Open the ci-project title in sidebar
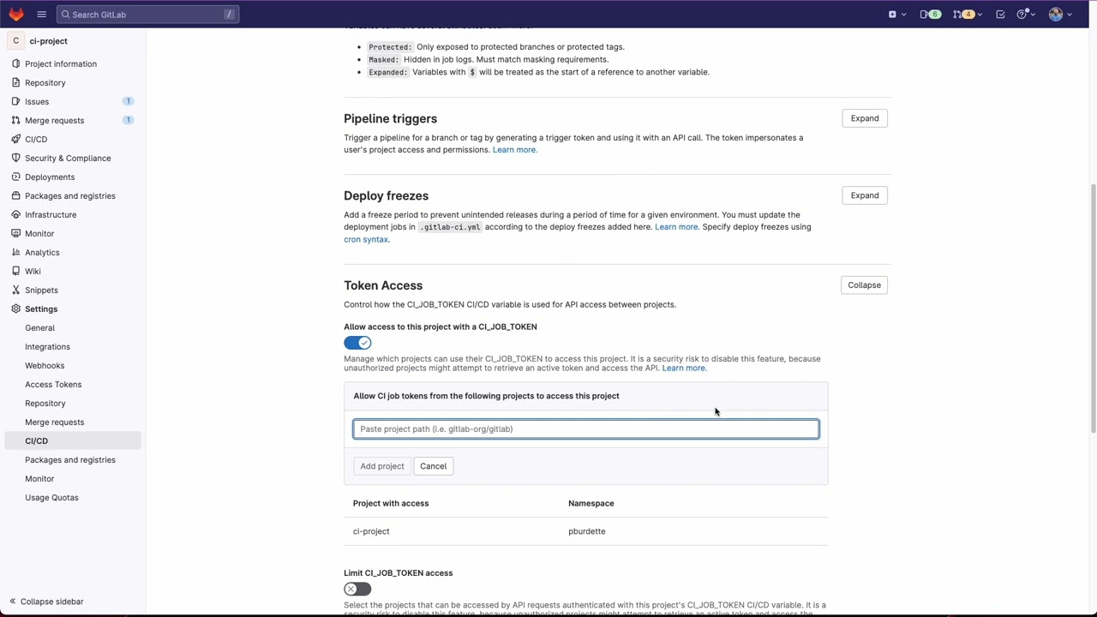1097x617 pixels. (x=48, y=41)
